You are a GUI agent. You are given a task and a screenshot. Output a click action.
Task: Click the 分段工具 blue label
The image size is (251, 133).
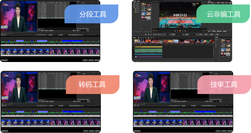[91, 14]
